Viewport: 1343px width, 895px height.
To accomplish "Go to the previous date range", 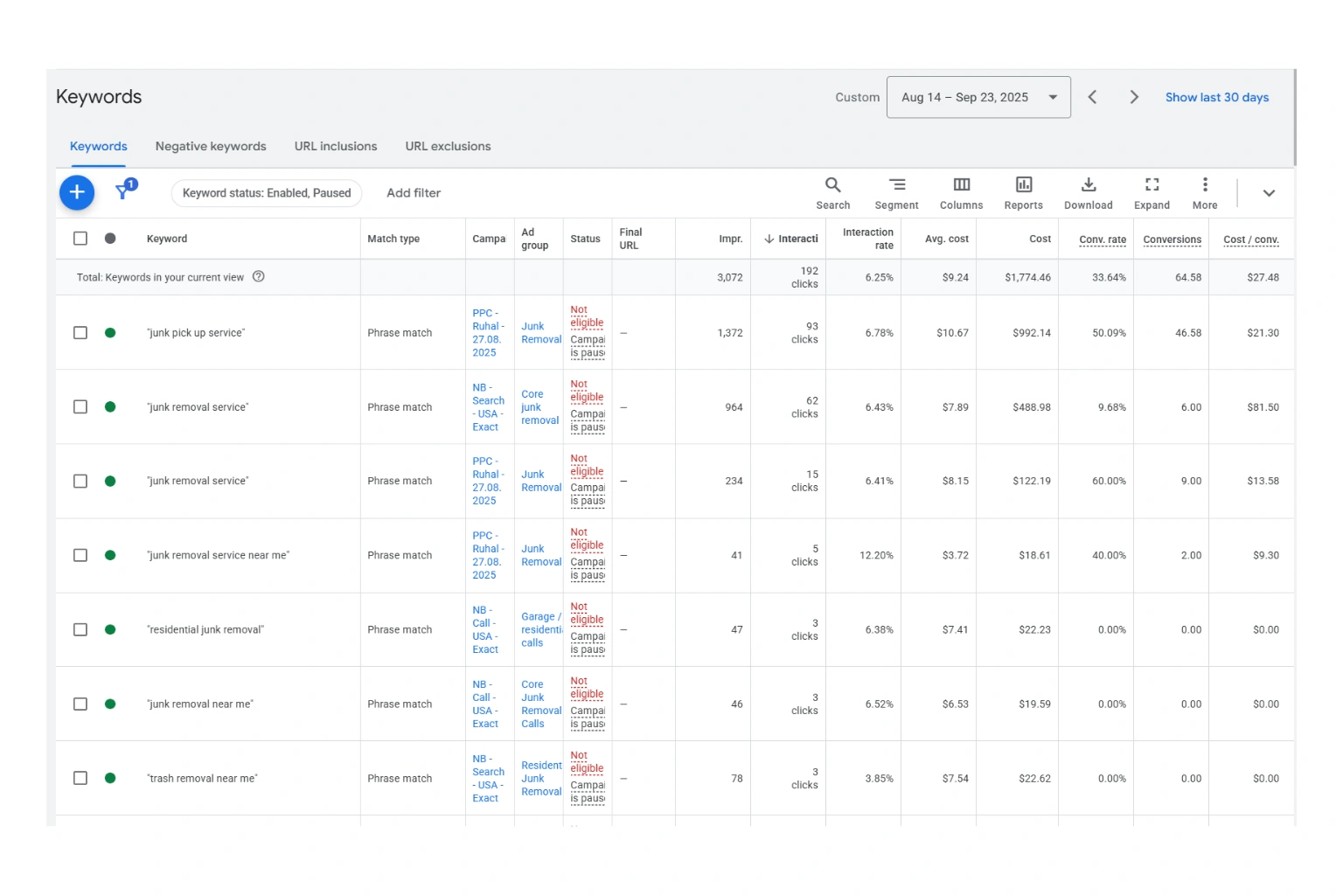I will 1092,97.
